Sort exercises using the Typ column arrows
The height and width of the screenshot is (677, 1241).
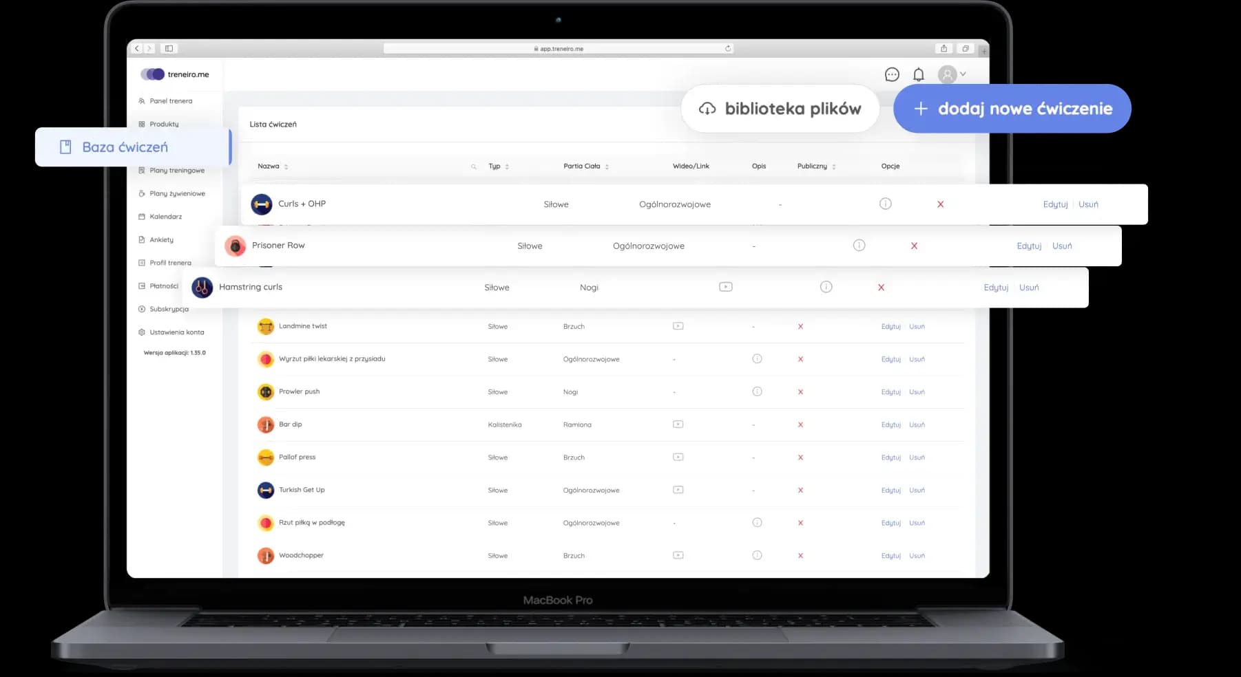pos(507,166)
